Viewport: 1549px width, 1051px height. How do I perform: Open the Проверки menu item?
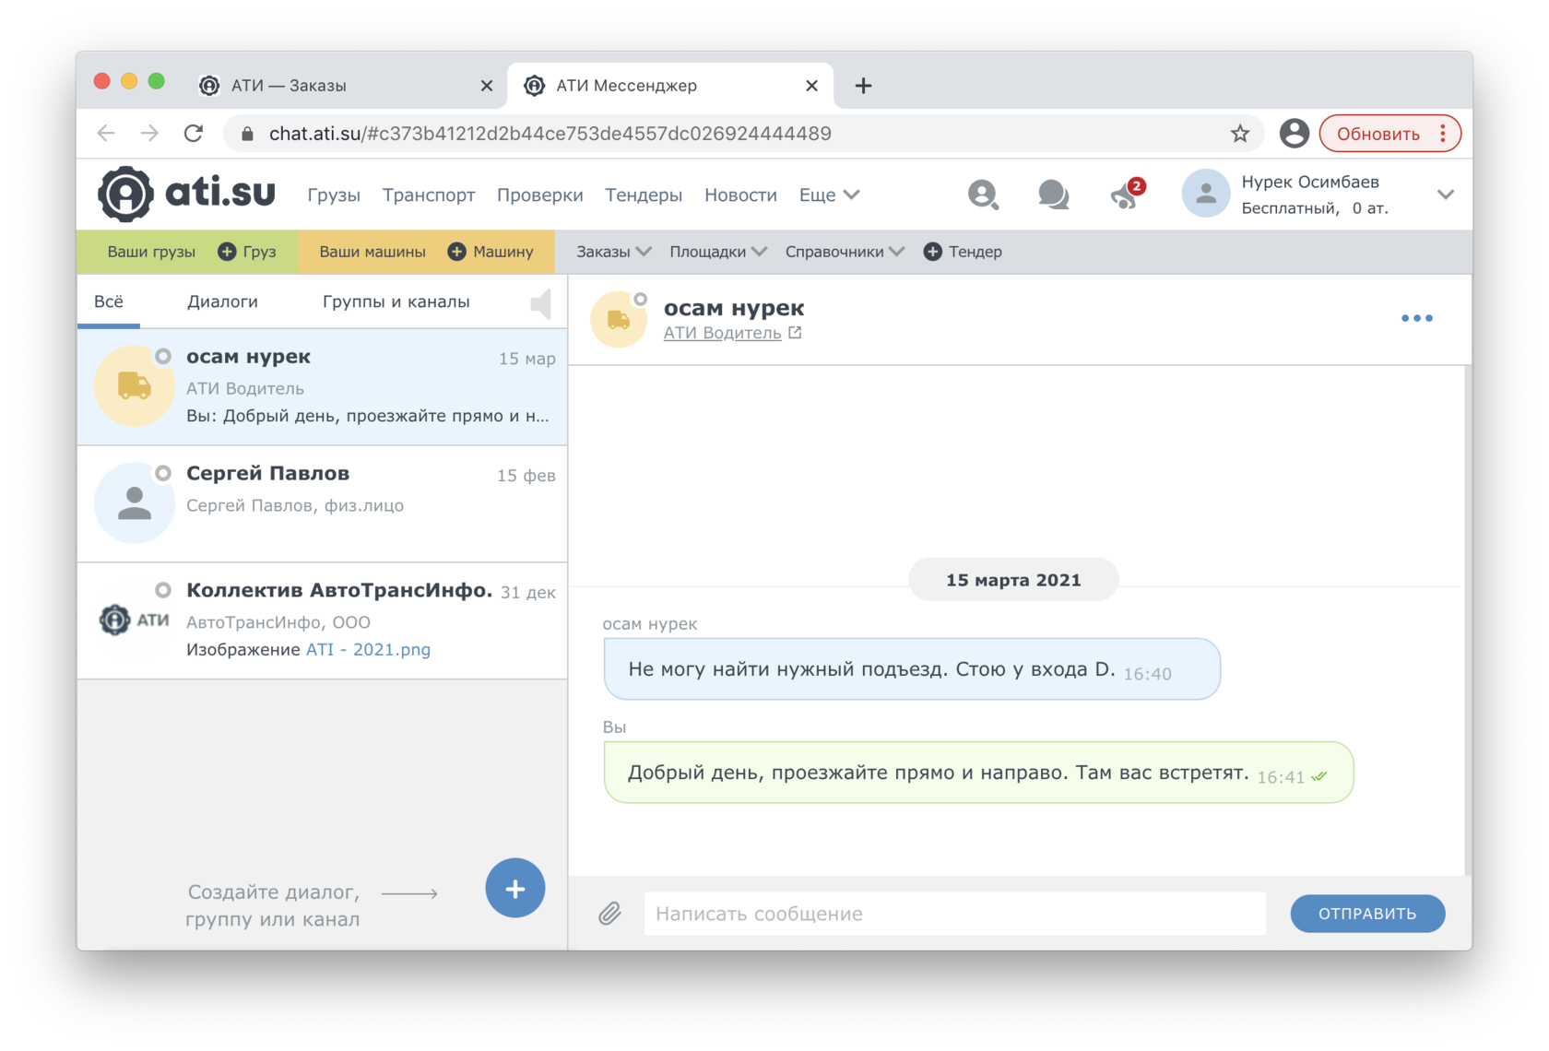[540, 195]
